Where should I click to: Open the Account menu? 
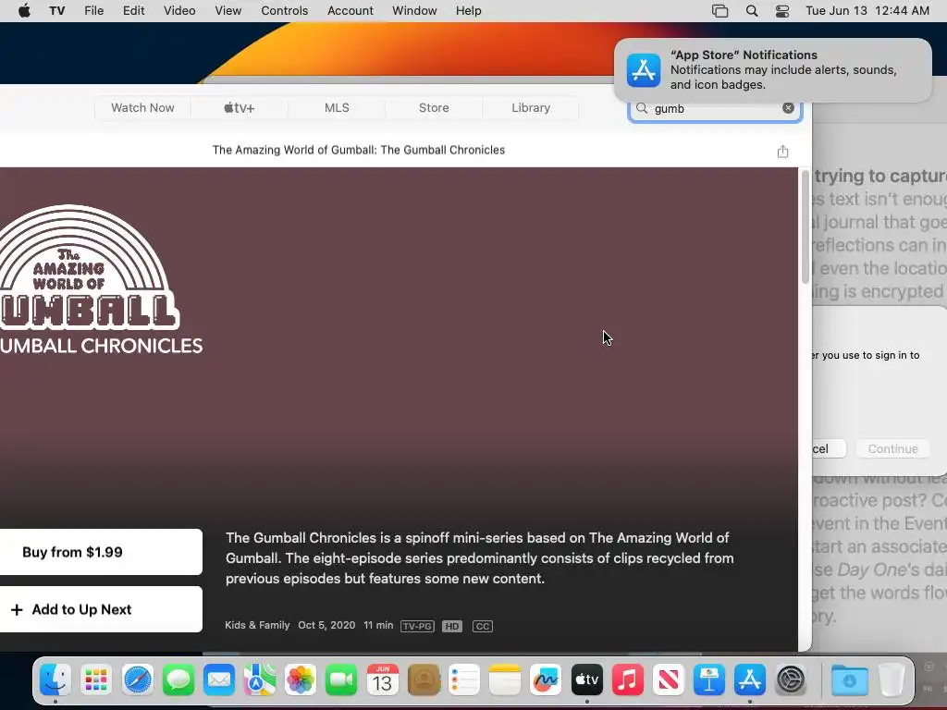point(351,11)
